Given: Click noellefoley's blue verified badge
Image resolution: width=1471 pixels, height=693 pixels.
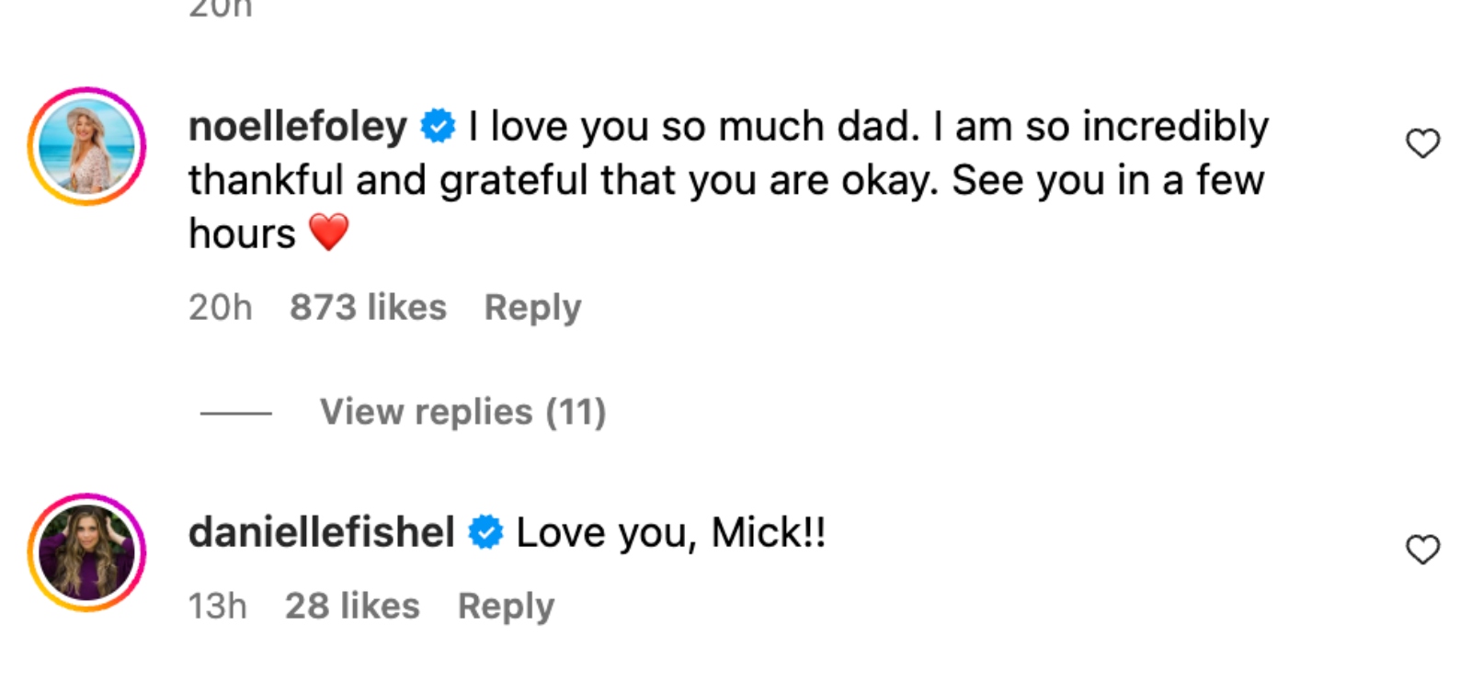Looking at the screenshot, I should 438,127.
